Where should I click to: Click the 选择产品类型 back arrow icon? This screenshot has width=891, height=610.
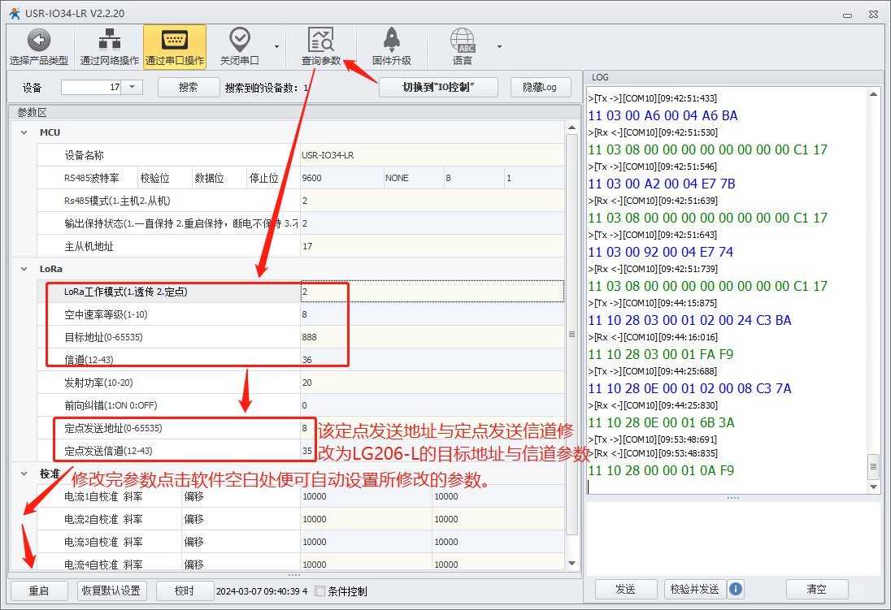pos(39,40)
